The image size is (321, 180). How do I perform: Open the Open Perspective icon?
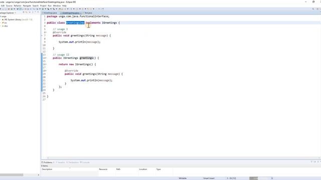(x=317, y=9)
